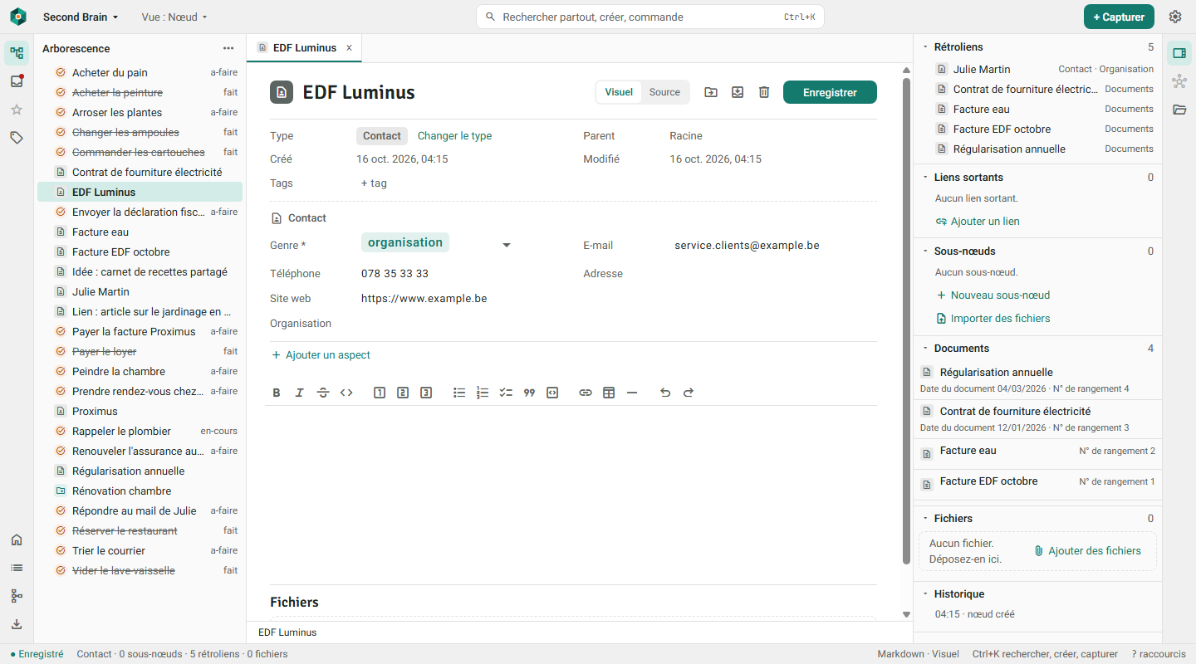Viewport: 1196px width, 664px height.
Task: Collapse the Historique section
Action: tap(925, 594)
